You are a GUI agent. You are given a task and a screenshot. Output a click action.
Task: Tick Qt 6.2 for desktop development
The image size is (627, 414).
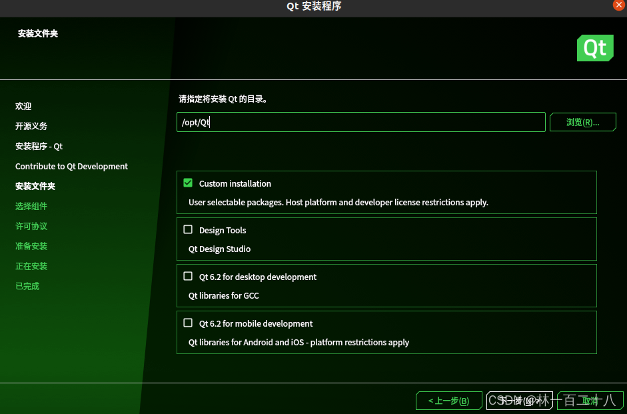point(187,276)
